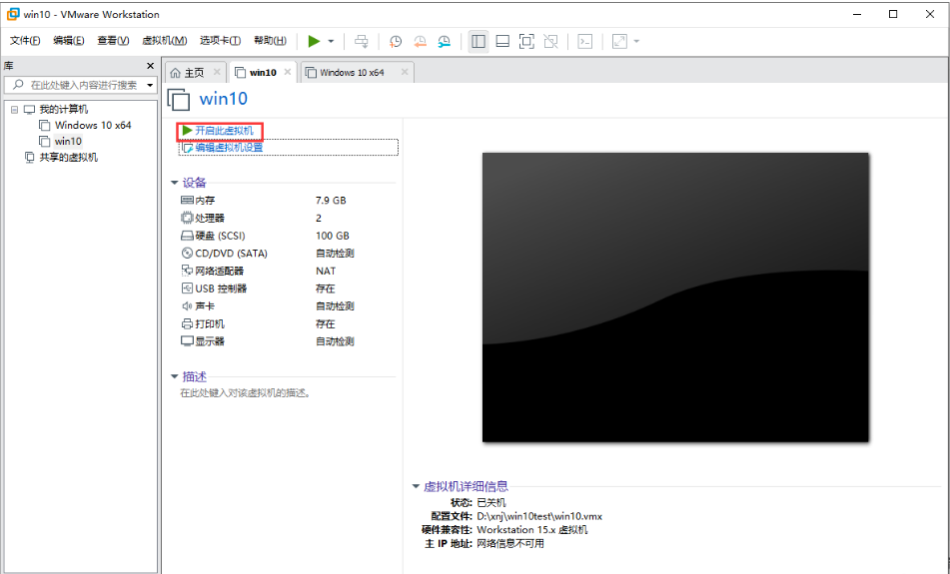Screen dimensions: 950x574
Task: Click VMware Workstation title bar app icon
Action: [x=13, y=14]
